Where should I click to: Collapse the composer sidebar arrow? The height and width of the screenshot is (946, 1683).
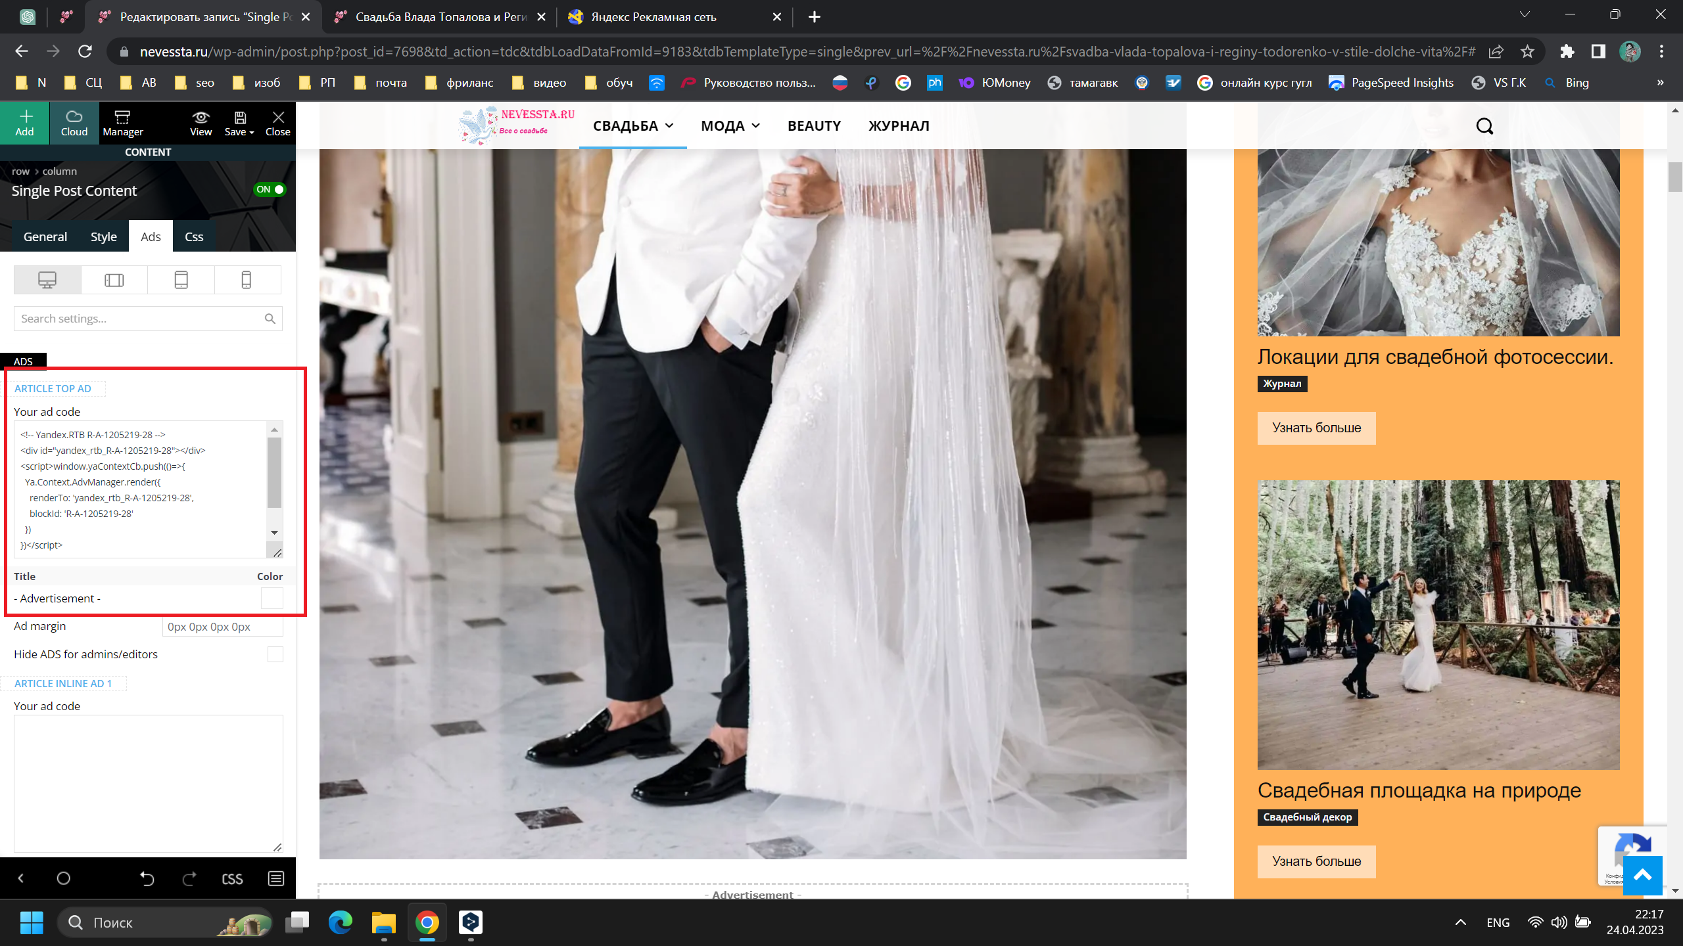[20, 878]
